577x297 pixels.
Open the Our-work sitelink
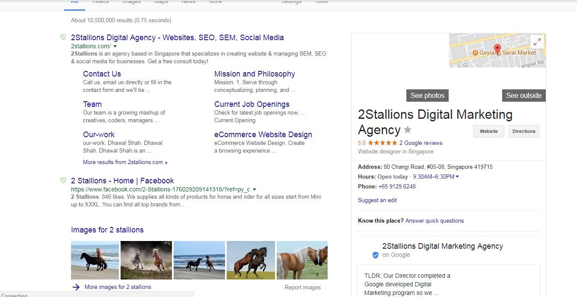coord(99,135)
